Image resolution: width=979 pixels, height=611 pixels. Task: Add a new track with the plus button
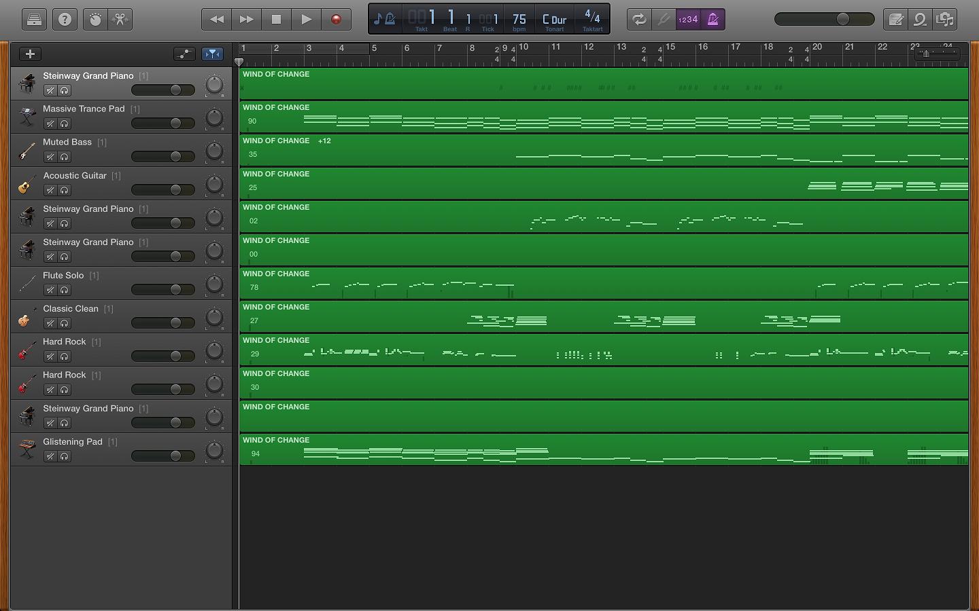pos(30,54)
